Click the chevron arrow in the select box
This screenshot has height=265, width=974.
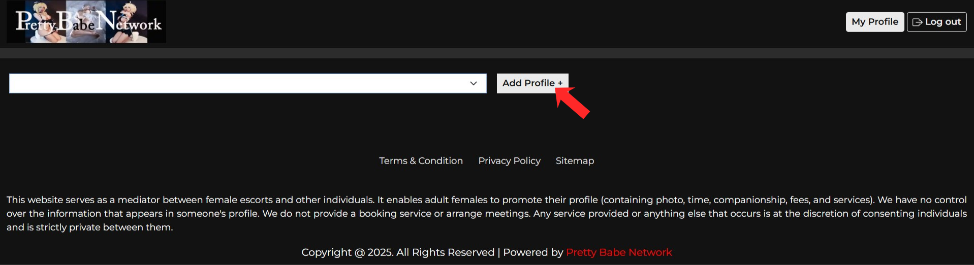[x=474, y=83]
